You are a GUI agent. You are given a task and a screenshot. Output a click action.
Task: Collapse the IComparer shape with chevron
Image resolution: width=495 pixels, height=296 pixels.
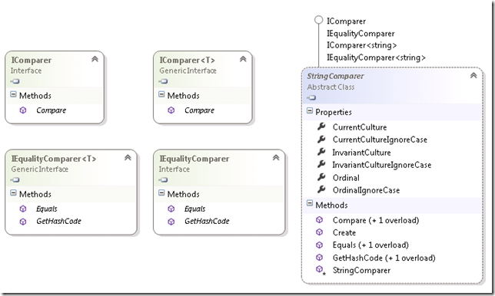tap(95, 59)
